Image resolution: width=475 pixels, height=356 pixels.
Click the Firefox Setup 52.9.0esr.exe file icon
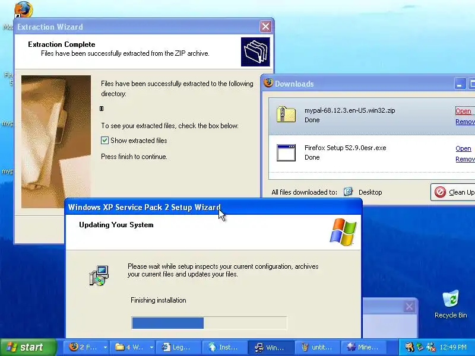point(286,153)
